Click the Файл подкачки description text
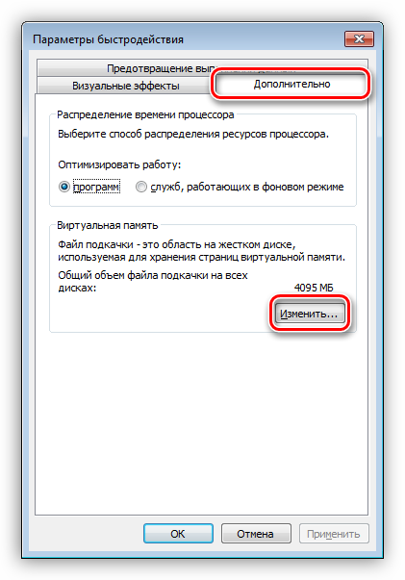This screenshot has height=580, width=405. (x=202, y=251)
